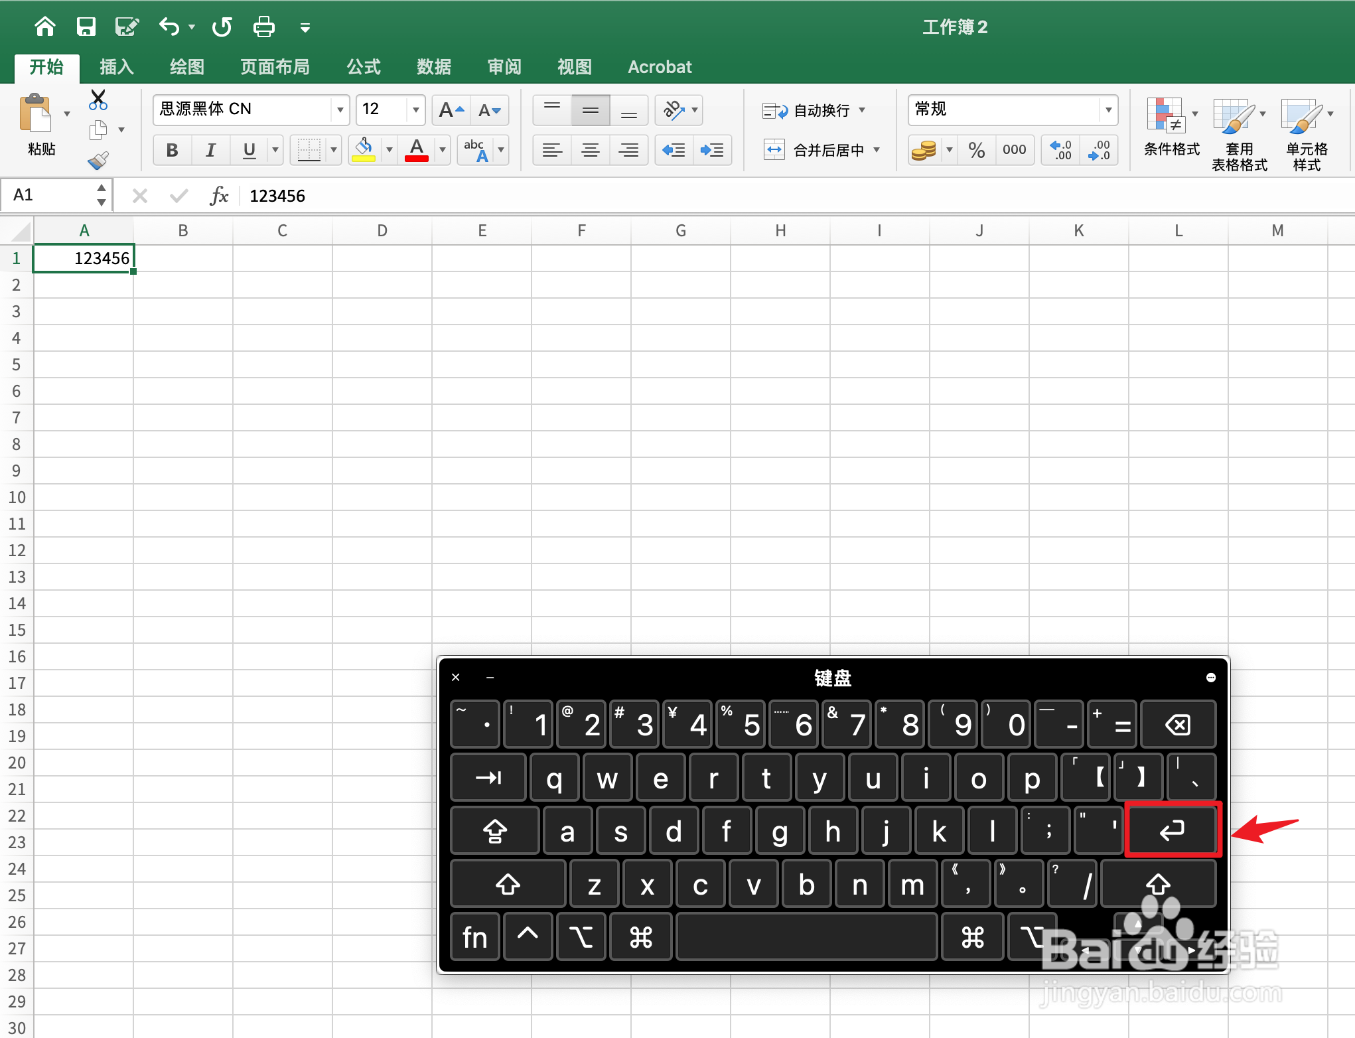Increase font size with the larger A icon
Image resolution: width=1355 pixels, height=1038 pixels.
(x=451, y=110)
